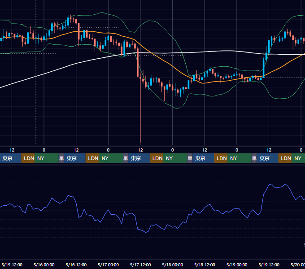Select the 東京 session block on 5/19
The image size is (305, 269).
coord(267,158)
